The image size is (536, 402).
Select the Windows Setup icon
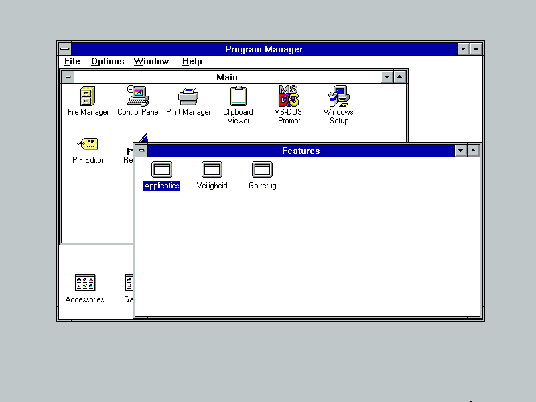point(338,96)
